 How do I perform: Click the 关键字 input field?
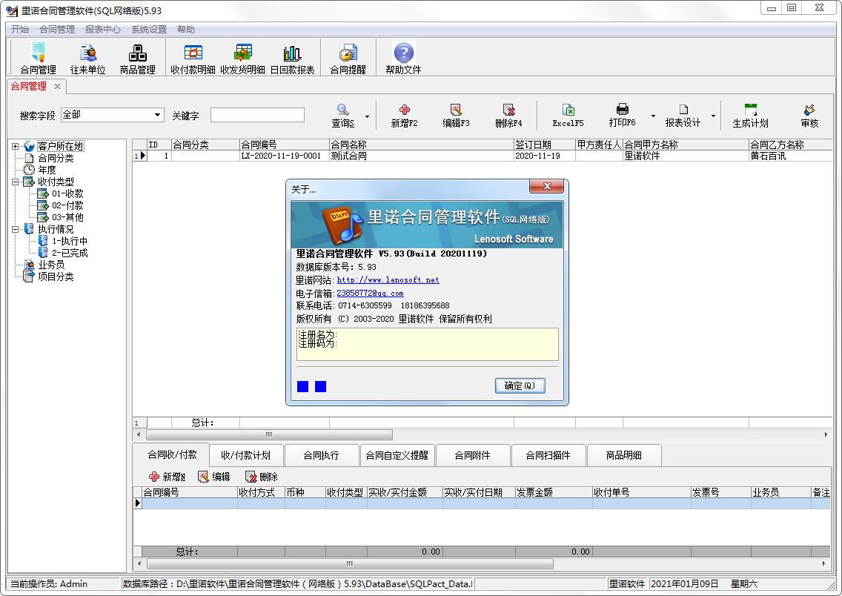(257, 115)
